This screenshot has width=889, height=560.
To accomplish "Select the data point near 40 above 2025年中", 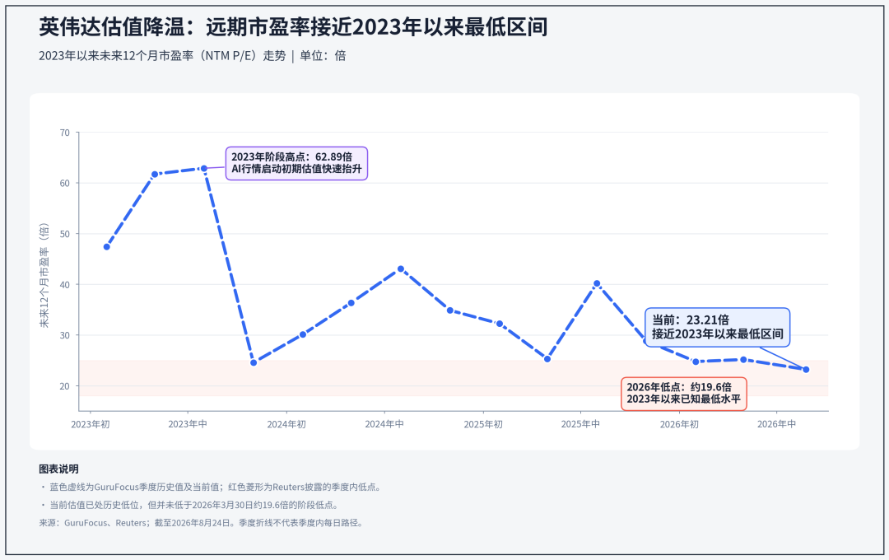I will [597, 283].
